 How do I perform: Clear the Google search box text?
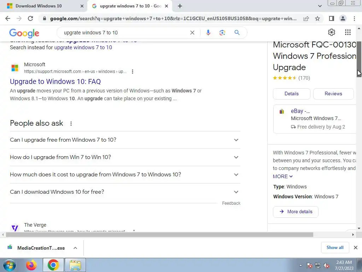point(192,33)
